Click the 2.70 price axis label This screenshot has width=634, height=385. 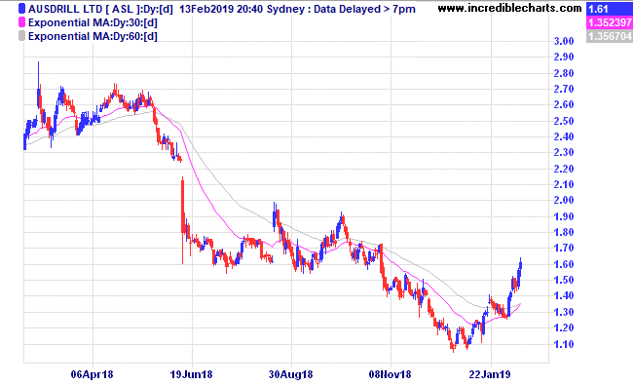[x=564, y=89]
